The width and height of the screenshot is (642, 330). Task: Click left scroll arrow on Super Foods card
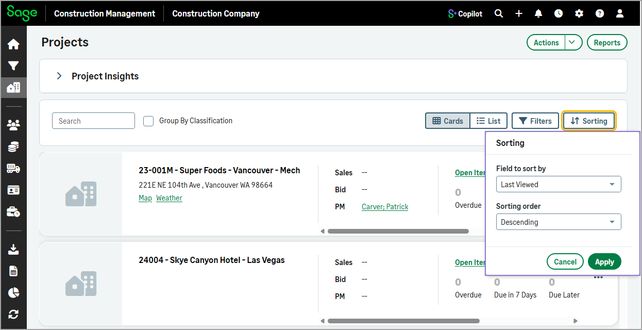(x=323, y=232)
